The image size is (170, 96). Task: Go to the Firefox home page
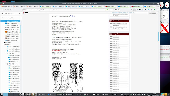click(11, 10)
